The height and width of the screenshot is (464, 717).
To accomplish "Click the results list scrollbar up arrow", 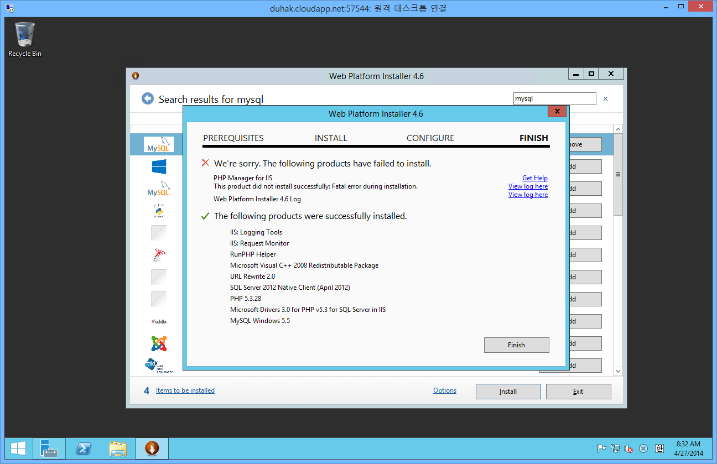I will tap(618, 129).
